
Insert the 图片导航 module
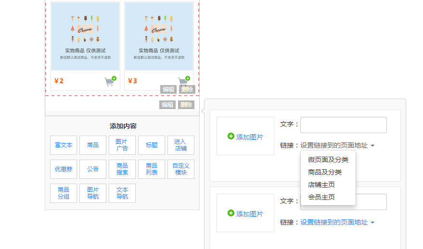click(93, 193)
